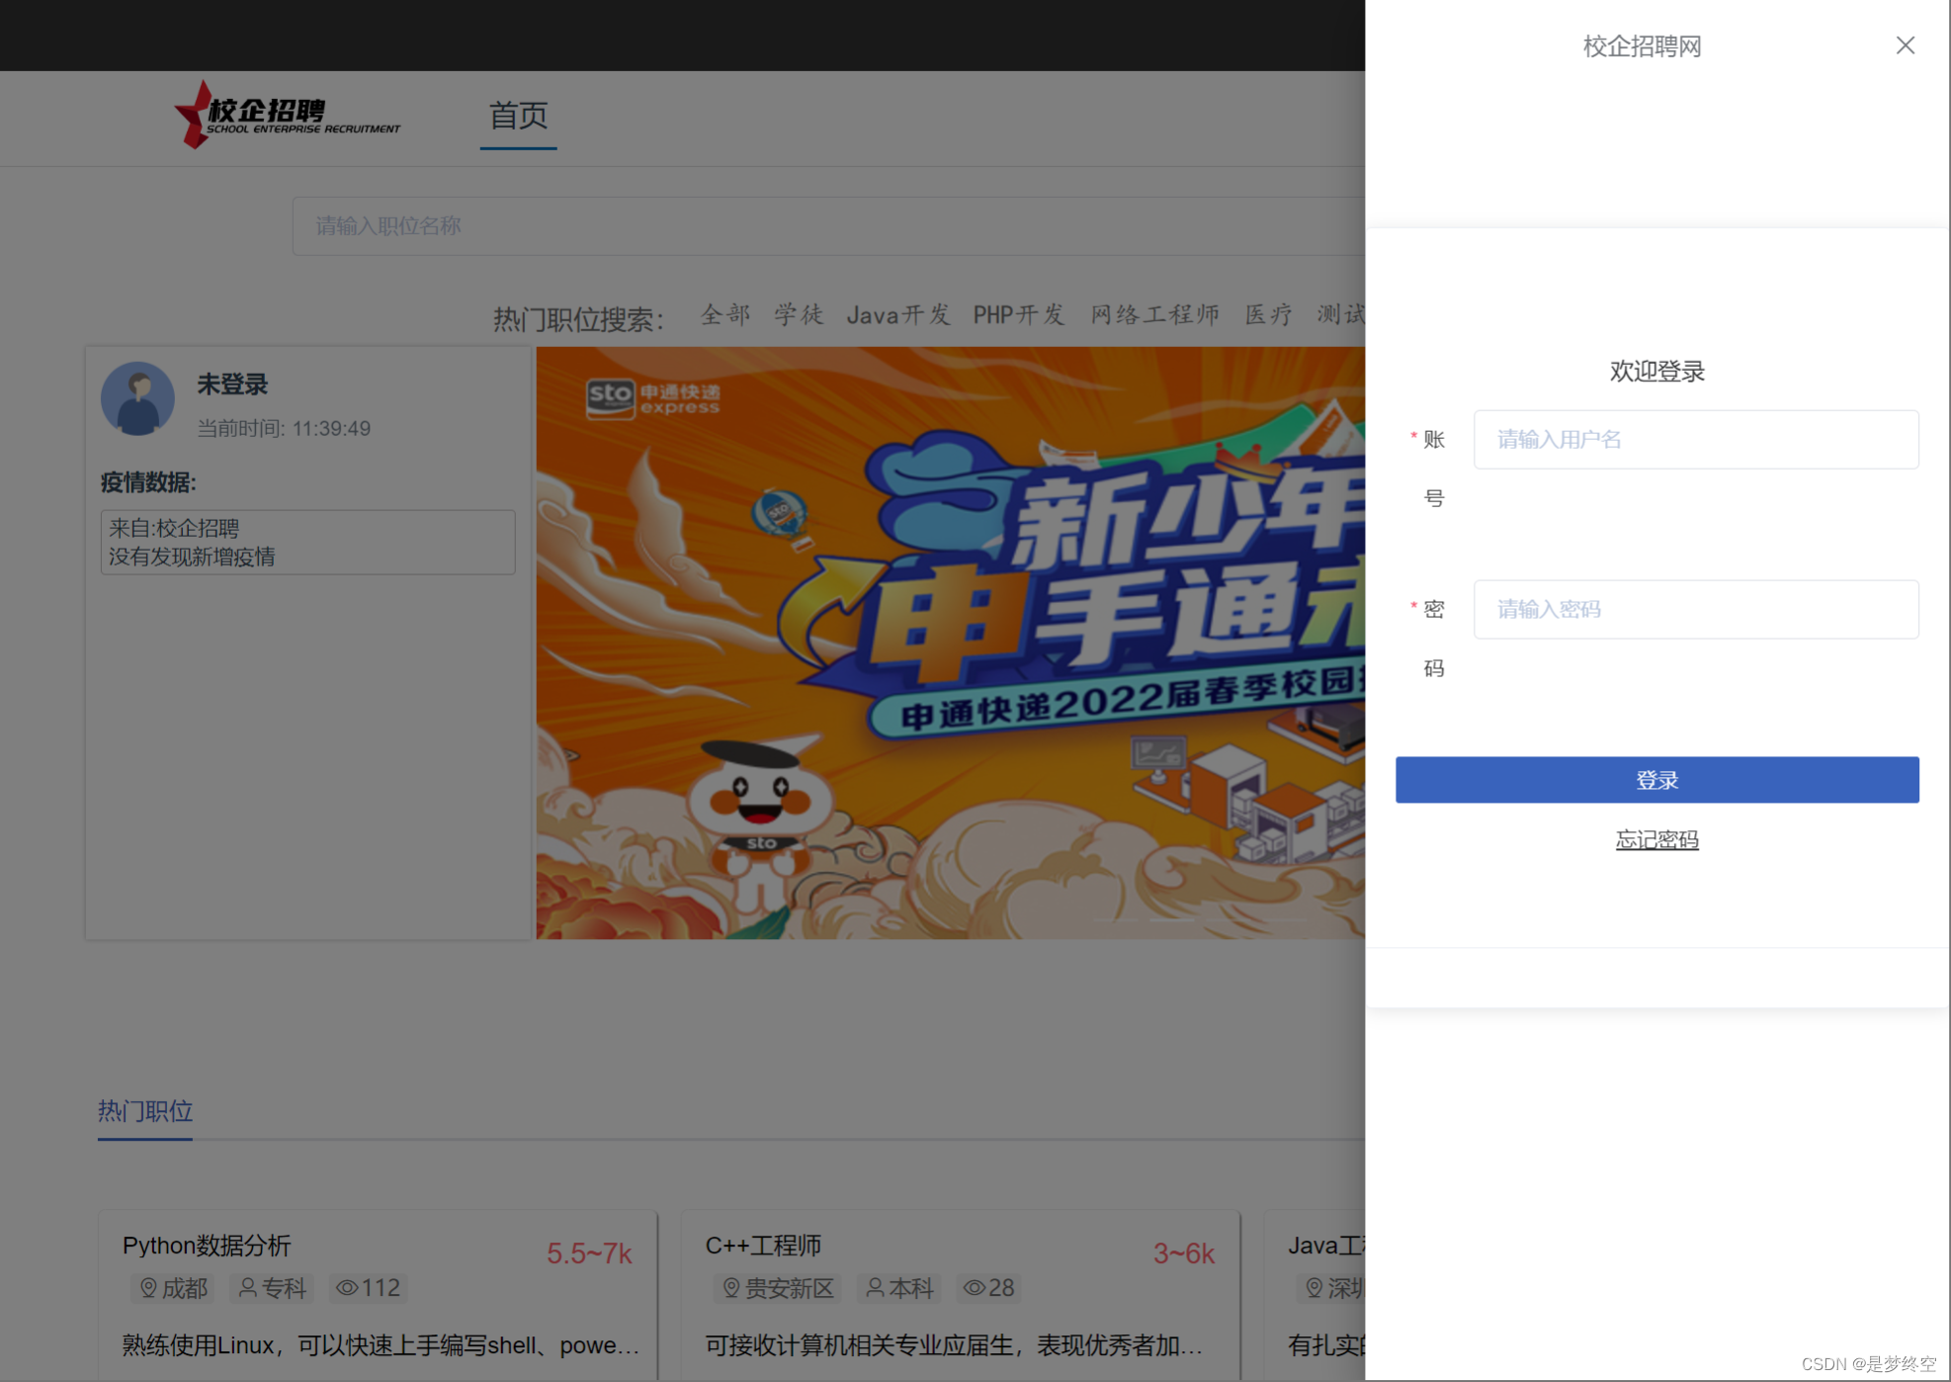Select the 医疗 hot search filter
Viewport: 1951px width, 1382px height.
(x=1268, y=314)
